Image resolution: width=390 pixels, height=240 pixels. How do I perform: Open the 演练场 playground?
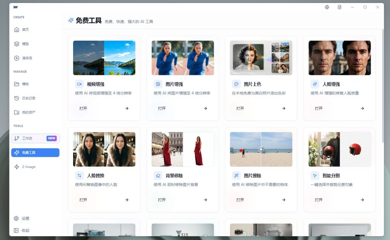click(35, 58)
